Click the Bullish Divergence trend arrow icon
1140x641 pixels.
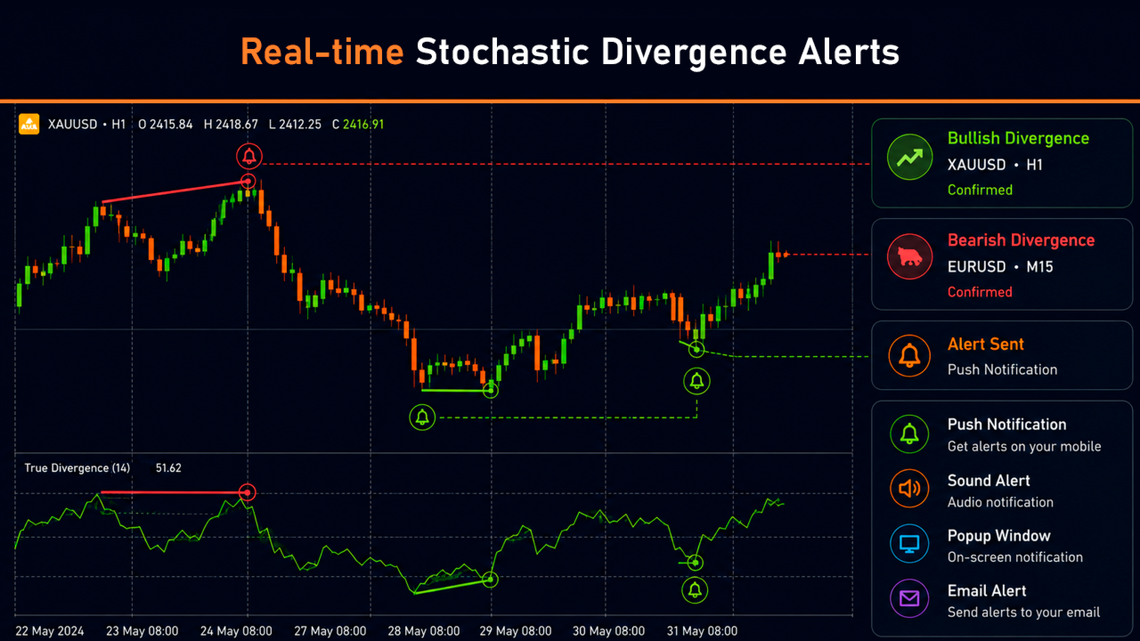909,158
